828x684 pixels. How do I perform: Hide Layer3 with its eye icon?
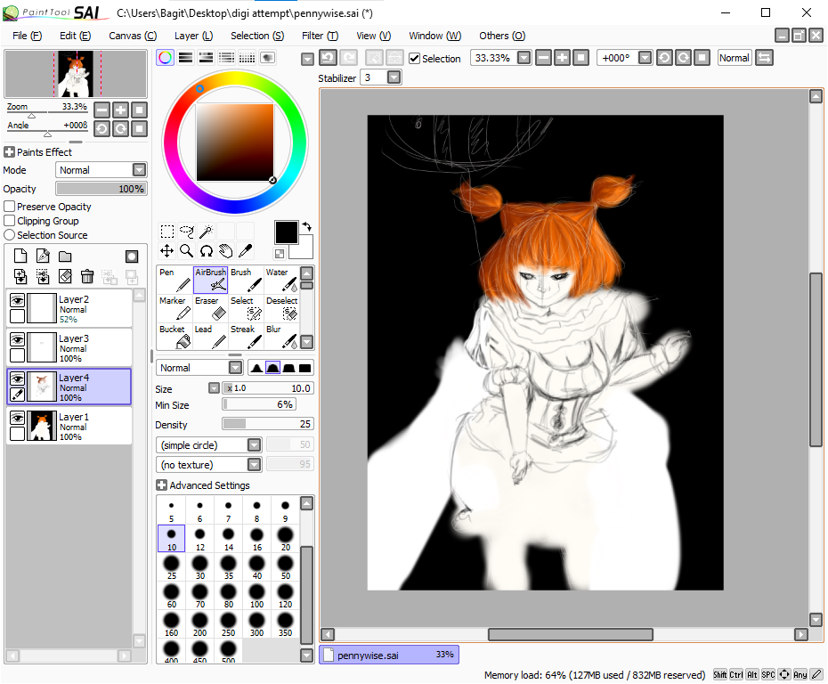tap(18, 339)
